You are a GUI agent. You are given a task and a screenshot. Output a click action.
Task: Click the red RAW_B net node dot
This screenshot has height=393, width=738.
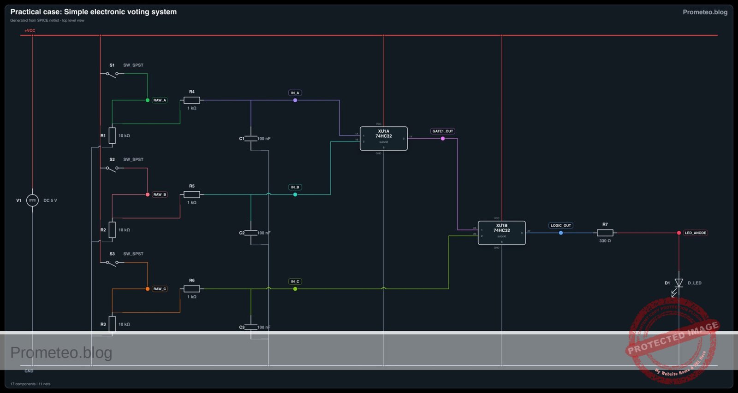coord(148,194)
